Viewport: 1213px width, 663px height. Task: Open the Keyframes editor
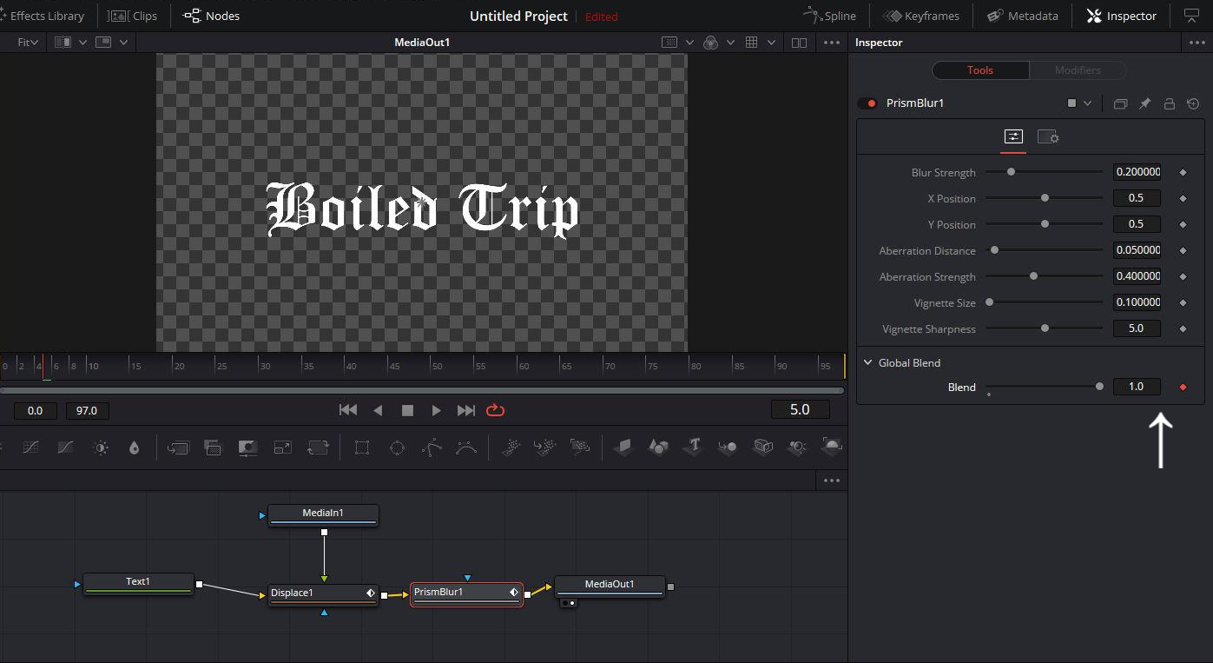coord(920,16)
